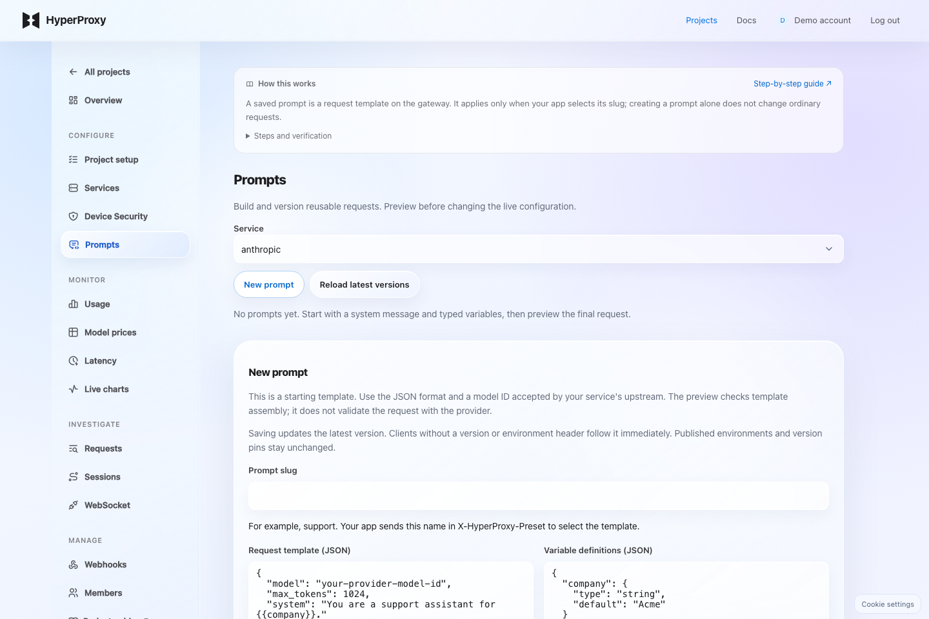Open the Projects menu in top navigation

(x=701, y=21)
